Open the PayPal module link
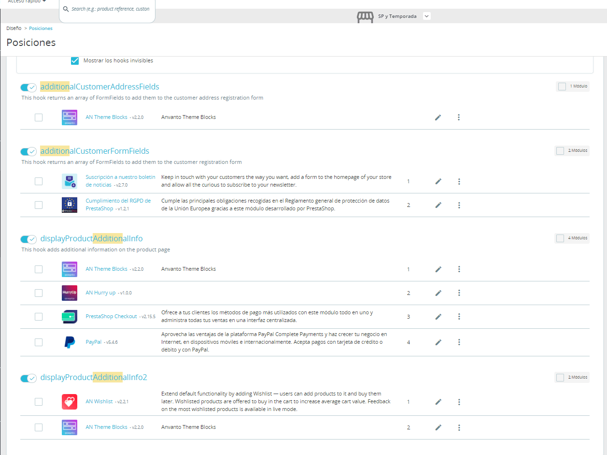Viewport: 607px width, 455px height. (93, 342)
